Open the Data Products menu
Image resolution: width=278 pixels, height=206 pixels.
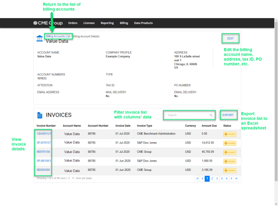(x=144, y=23)
